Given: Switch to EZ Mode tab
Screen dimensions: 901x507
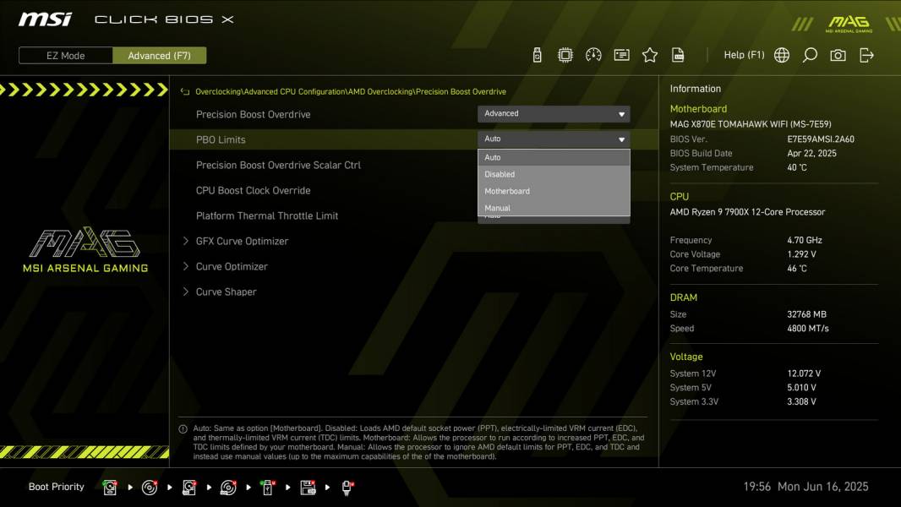Looking at the screenshot, I should coord(66,56).
